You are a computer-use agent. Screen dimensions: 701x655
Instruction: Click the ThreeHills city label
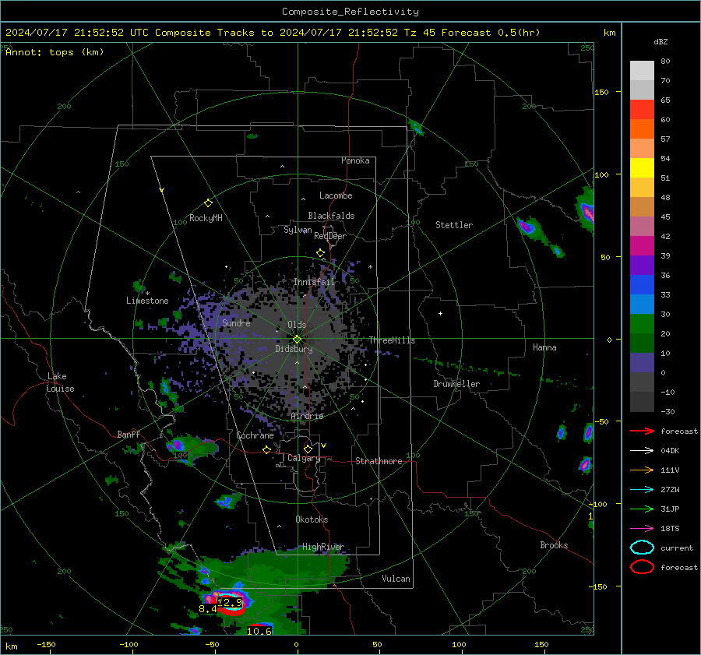point(392,340)
